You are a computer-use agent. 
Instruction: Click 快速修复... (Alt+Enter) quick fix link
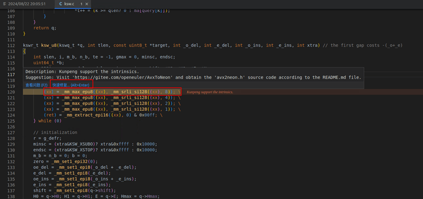71,85
